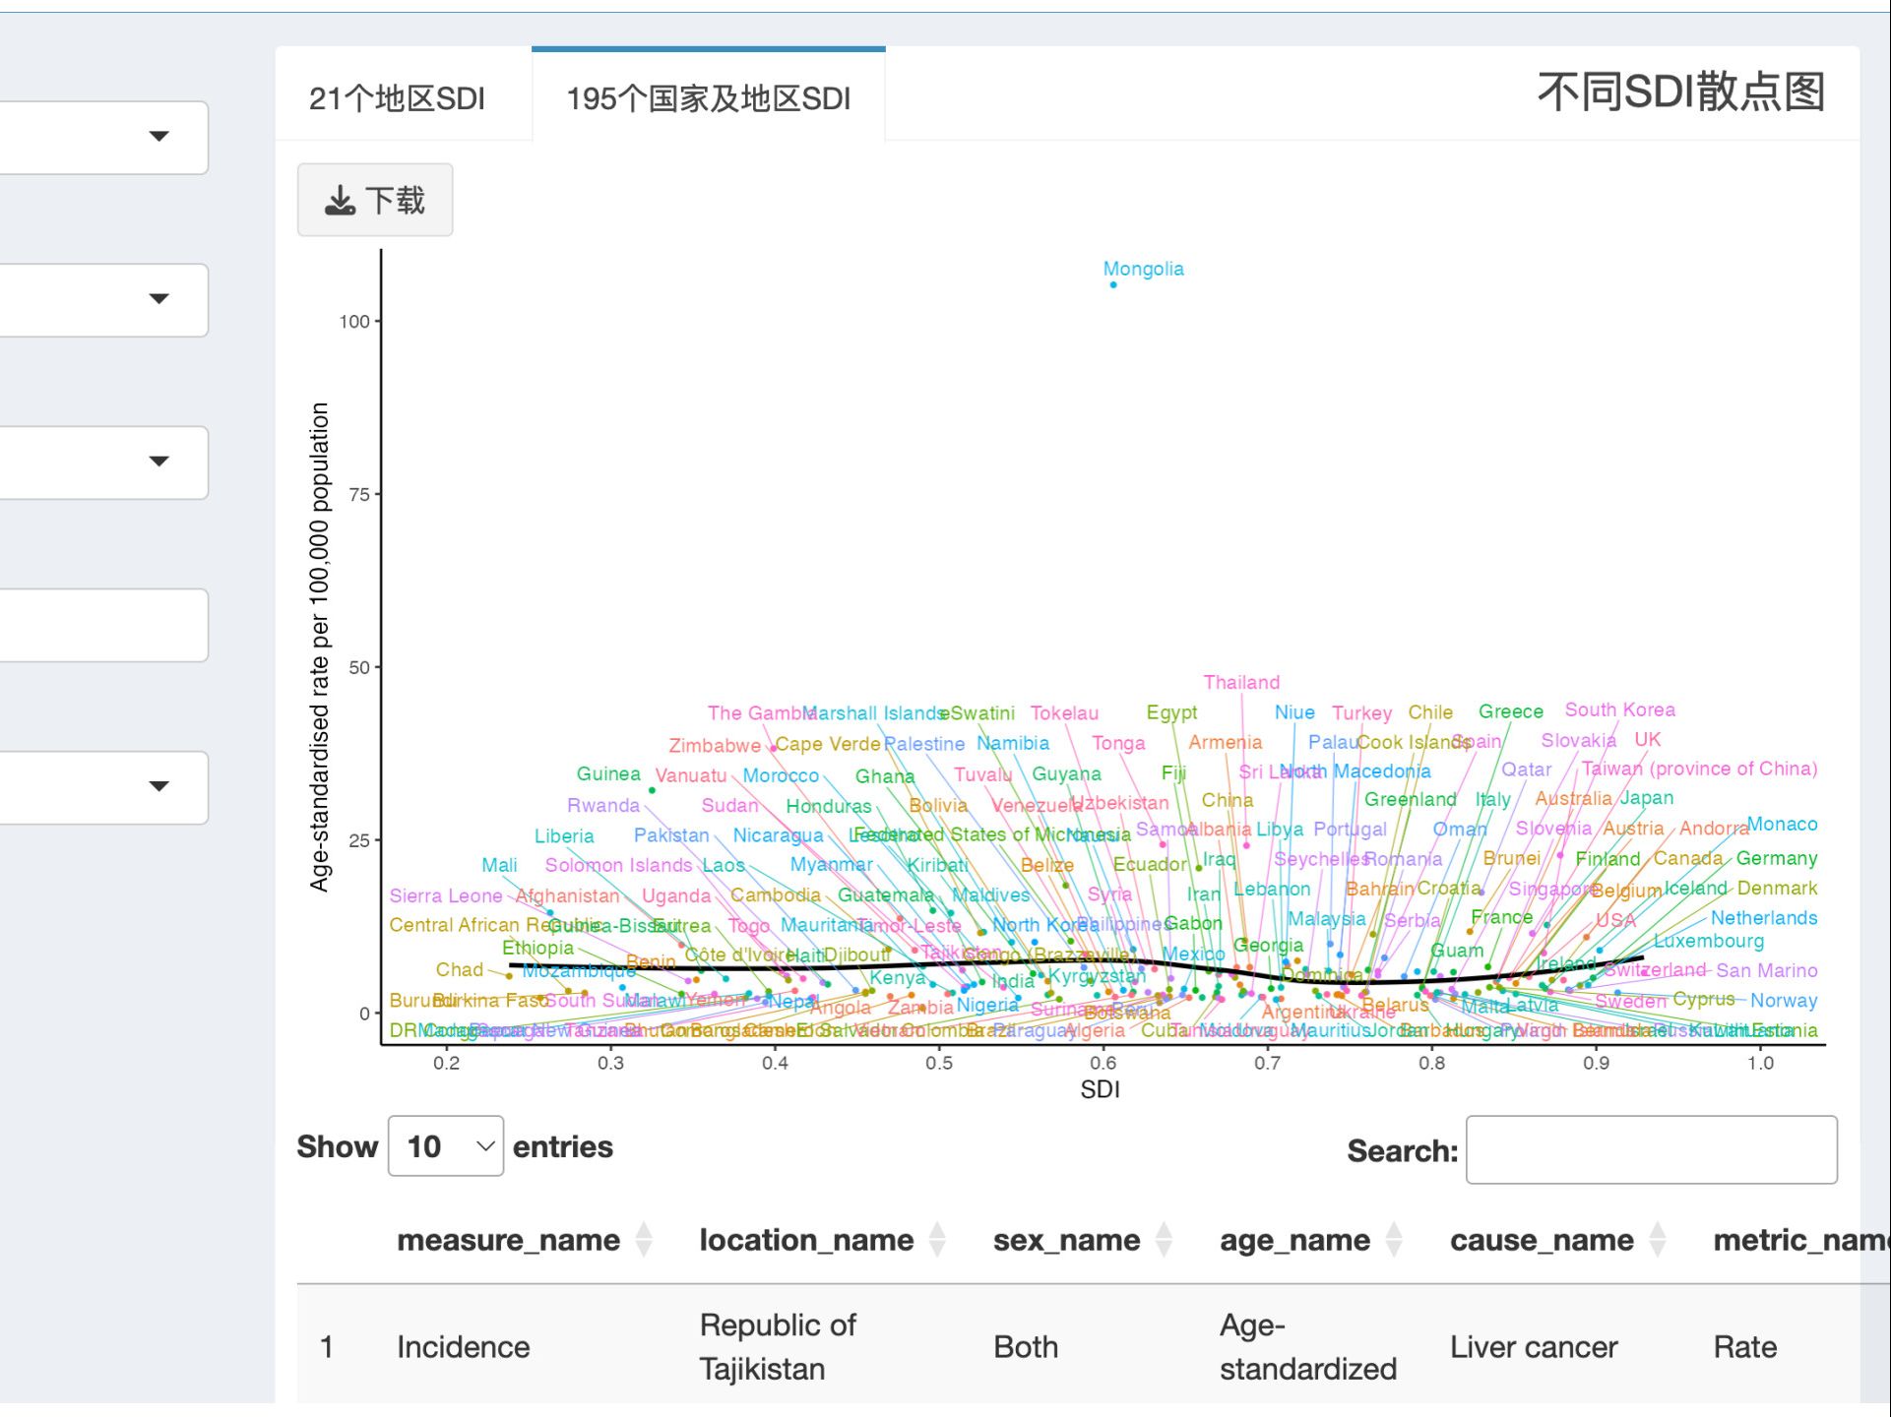Click the Egypt label in plot
This screenshot has width=1891, height=1417.
click(x=1171, y=712)
